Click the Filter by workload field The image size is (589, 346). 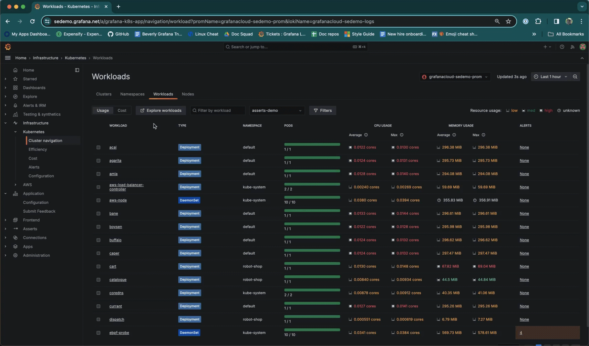click(218, 111)
